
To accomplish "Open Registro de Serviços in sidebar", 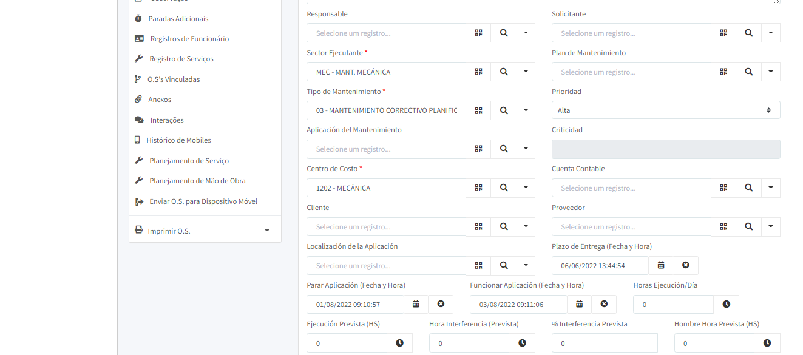I will tap(181, 59).
